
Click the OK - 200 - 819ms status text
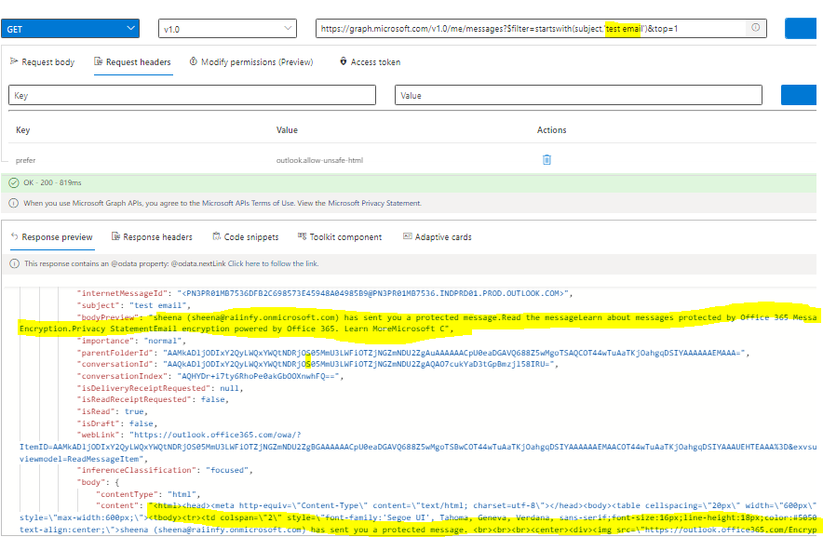[52, 182]
